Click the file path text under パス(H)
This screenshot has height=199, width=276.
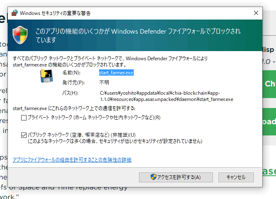pyautogui.click(x=166, y=96)
